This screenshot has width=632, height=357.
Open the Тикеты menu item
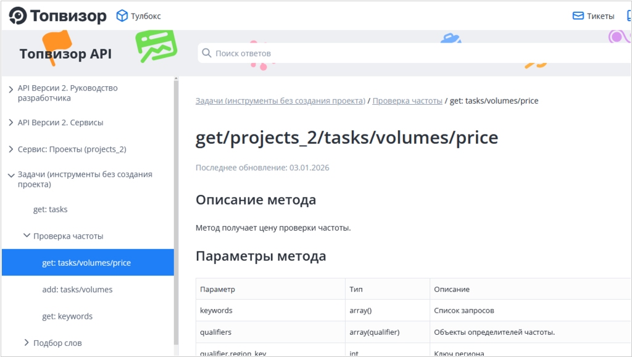point(600,16)
